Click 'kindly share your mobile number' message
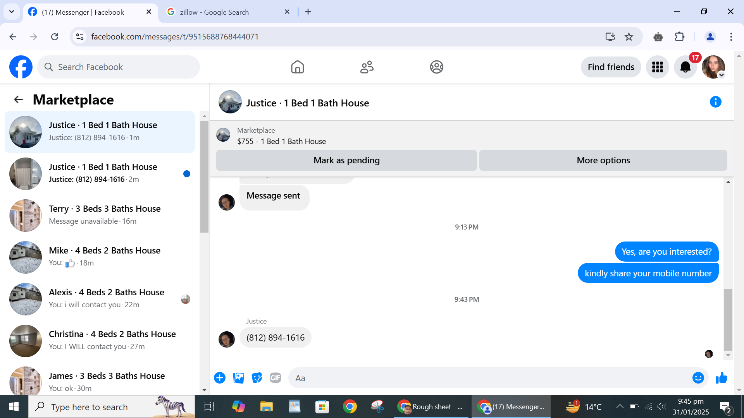The width and height of the screenshot is (744, 418). (648, 273)
